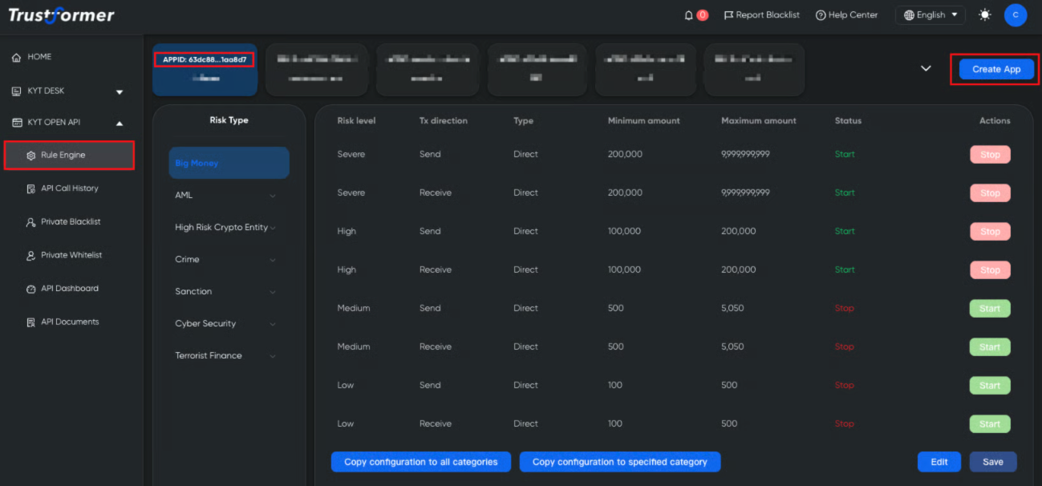Click the notification bell icon
The image size is (1042, 486).
pos(688,15)
